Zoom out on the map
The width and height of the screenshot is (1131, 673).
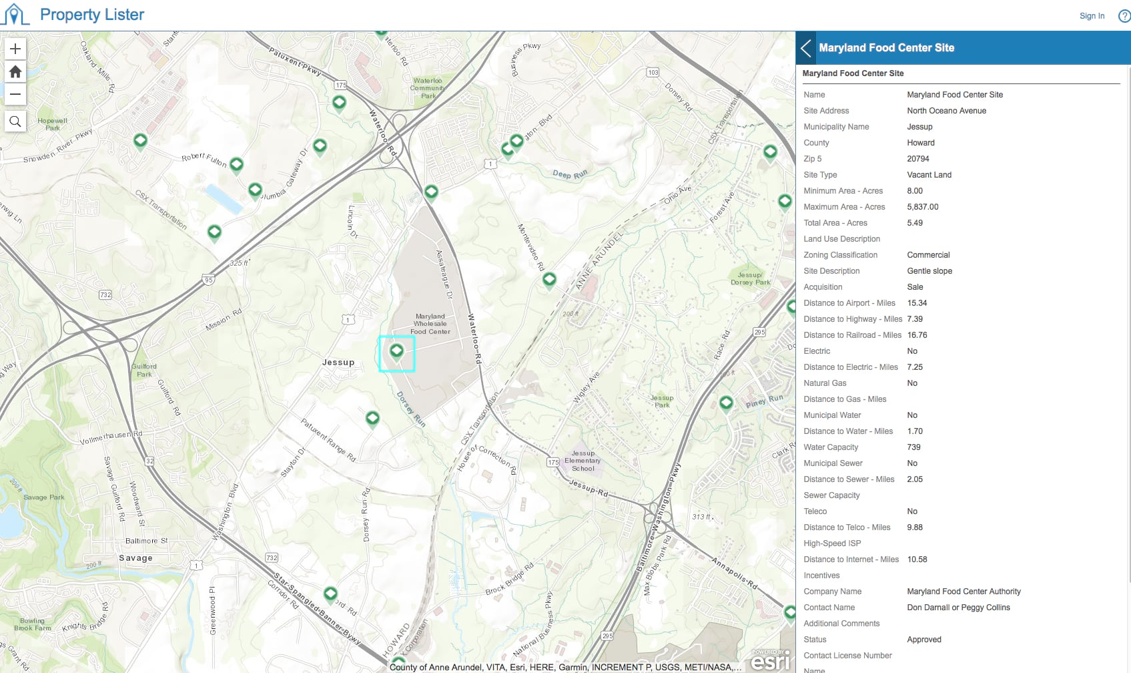point(15,94)
